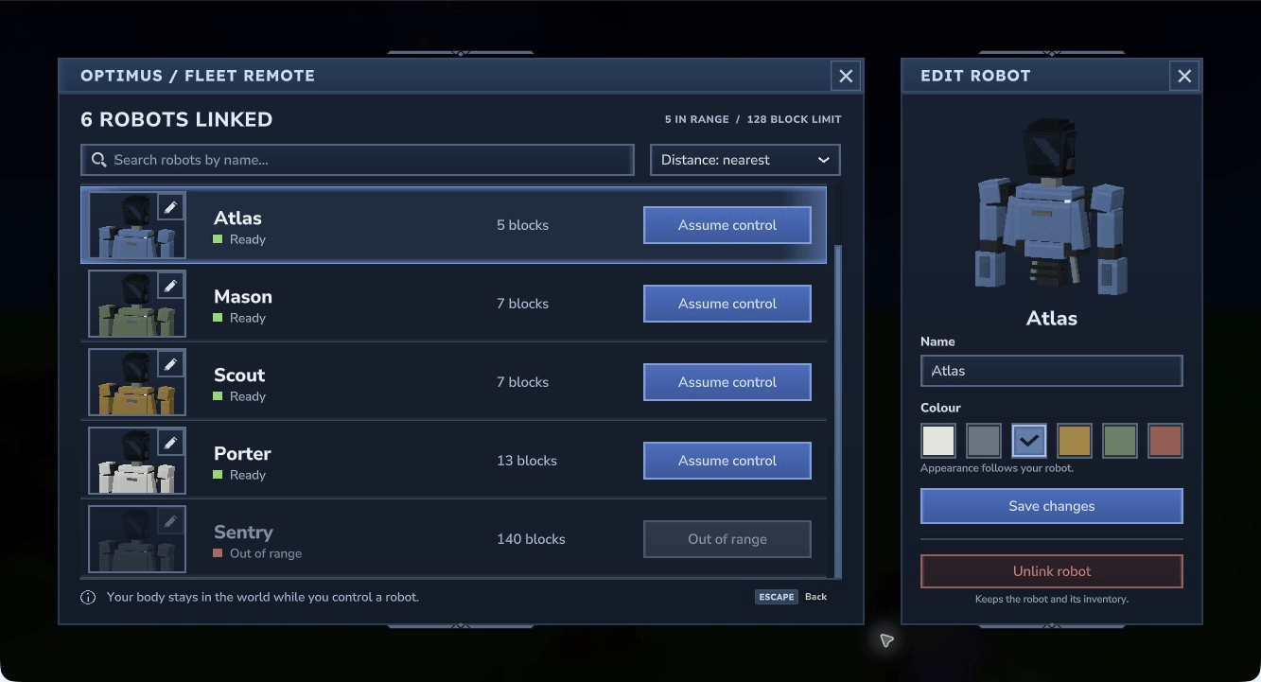Choose the white colour swatch

click(938, 441)
